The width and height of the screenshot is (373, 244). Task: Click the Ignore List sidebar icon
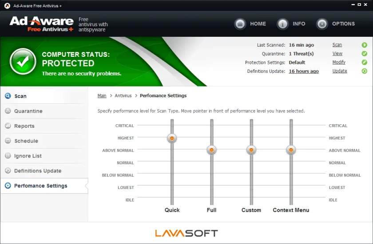[8, 156]
